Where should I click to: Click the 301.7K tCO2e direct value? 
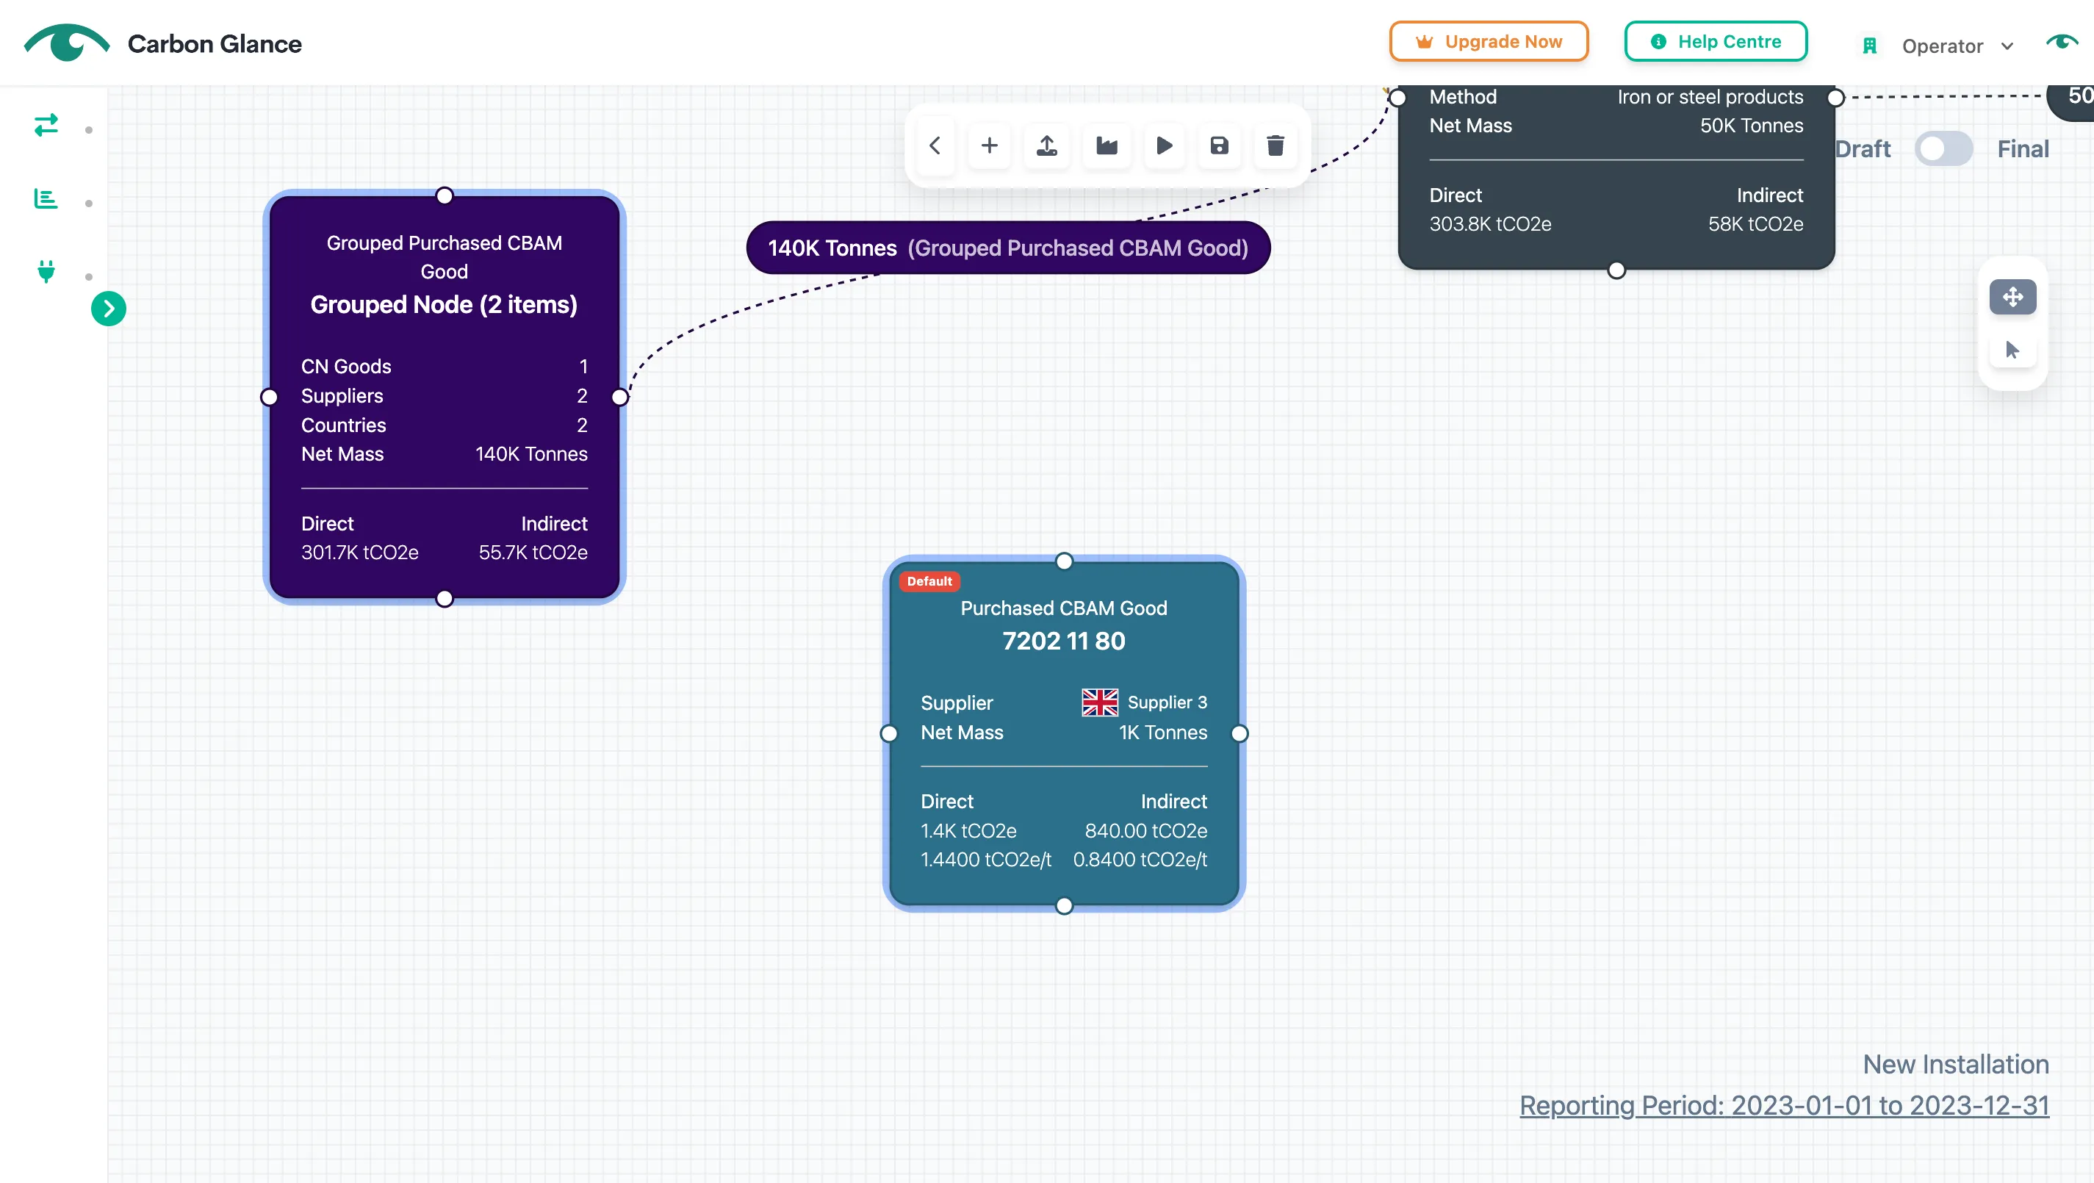click(x=359, y=552)
